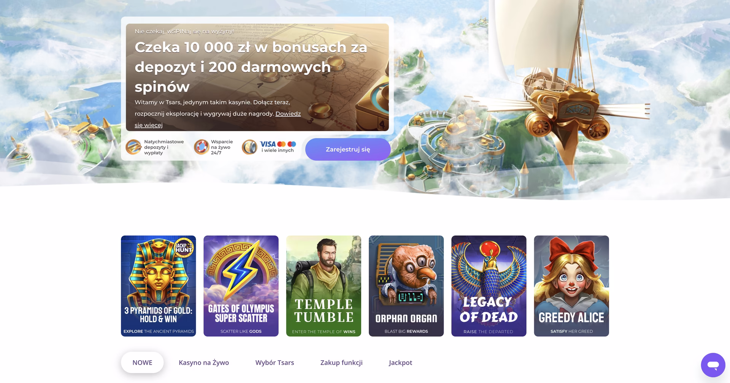The width and height of the screenshot is (730, 383).
Task: Open the live chat bubble icon
Action: pyautogui.click(x=713, y=365)
